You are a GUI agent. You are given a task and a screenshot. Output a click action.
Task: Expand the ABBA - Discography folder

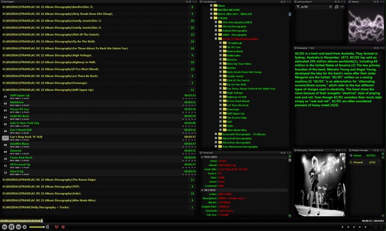tap(216, 35)
